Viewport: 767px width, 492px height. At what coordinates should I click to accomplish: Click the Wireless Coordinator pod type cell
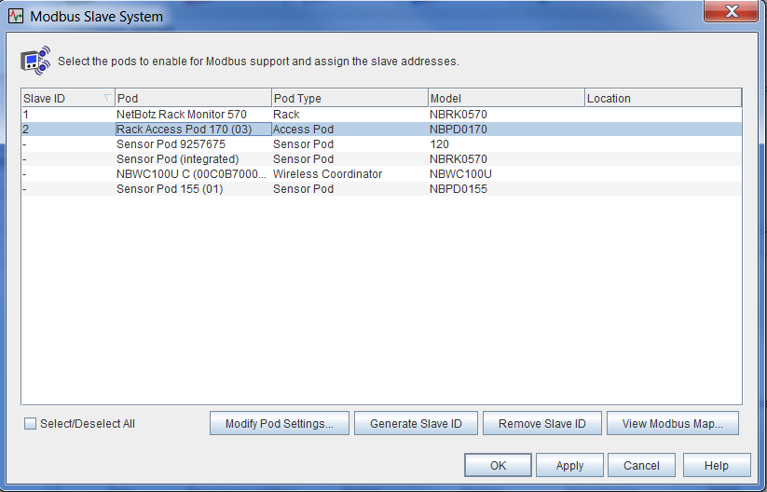click(349, 174)
